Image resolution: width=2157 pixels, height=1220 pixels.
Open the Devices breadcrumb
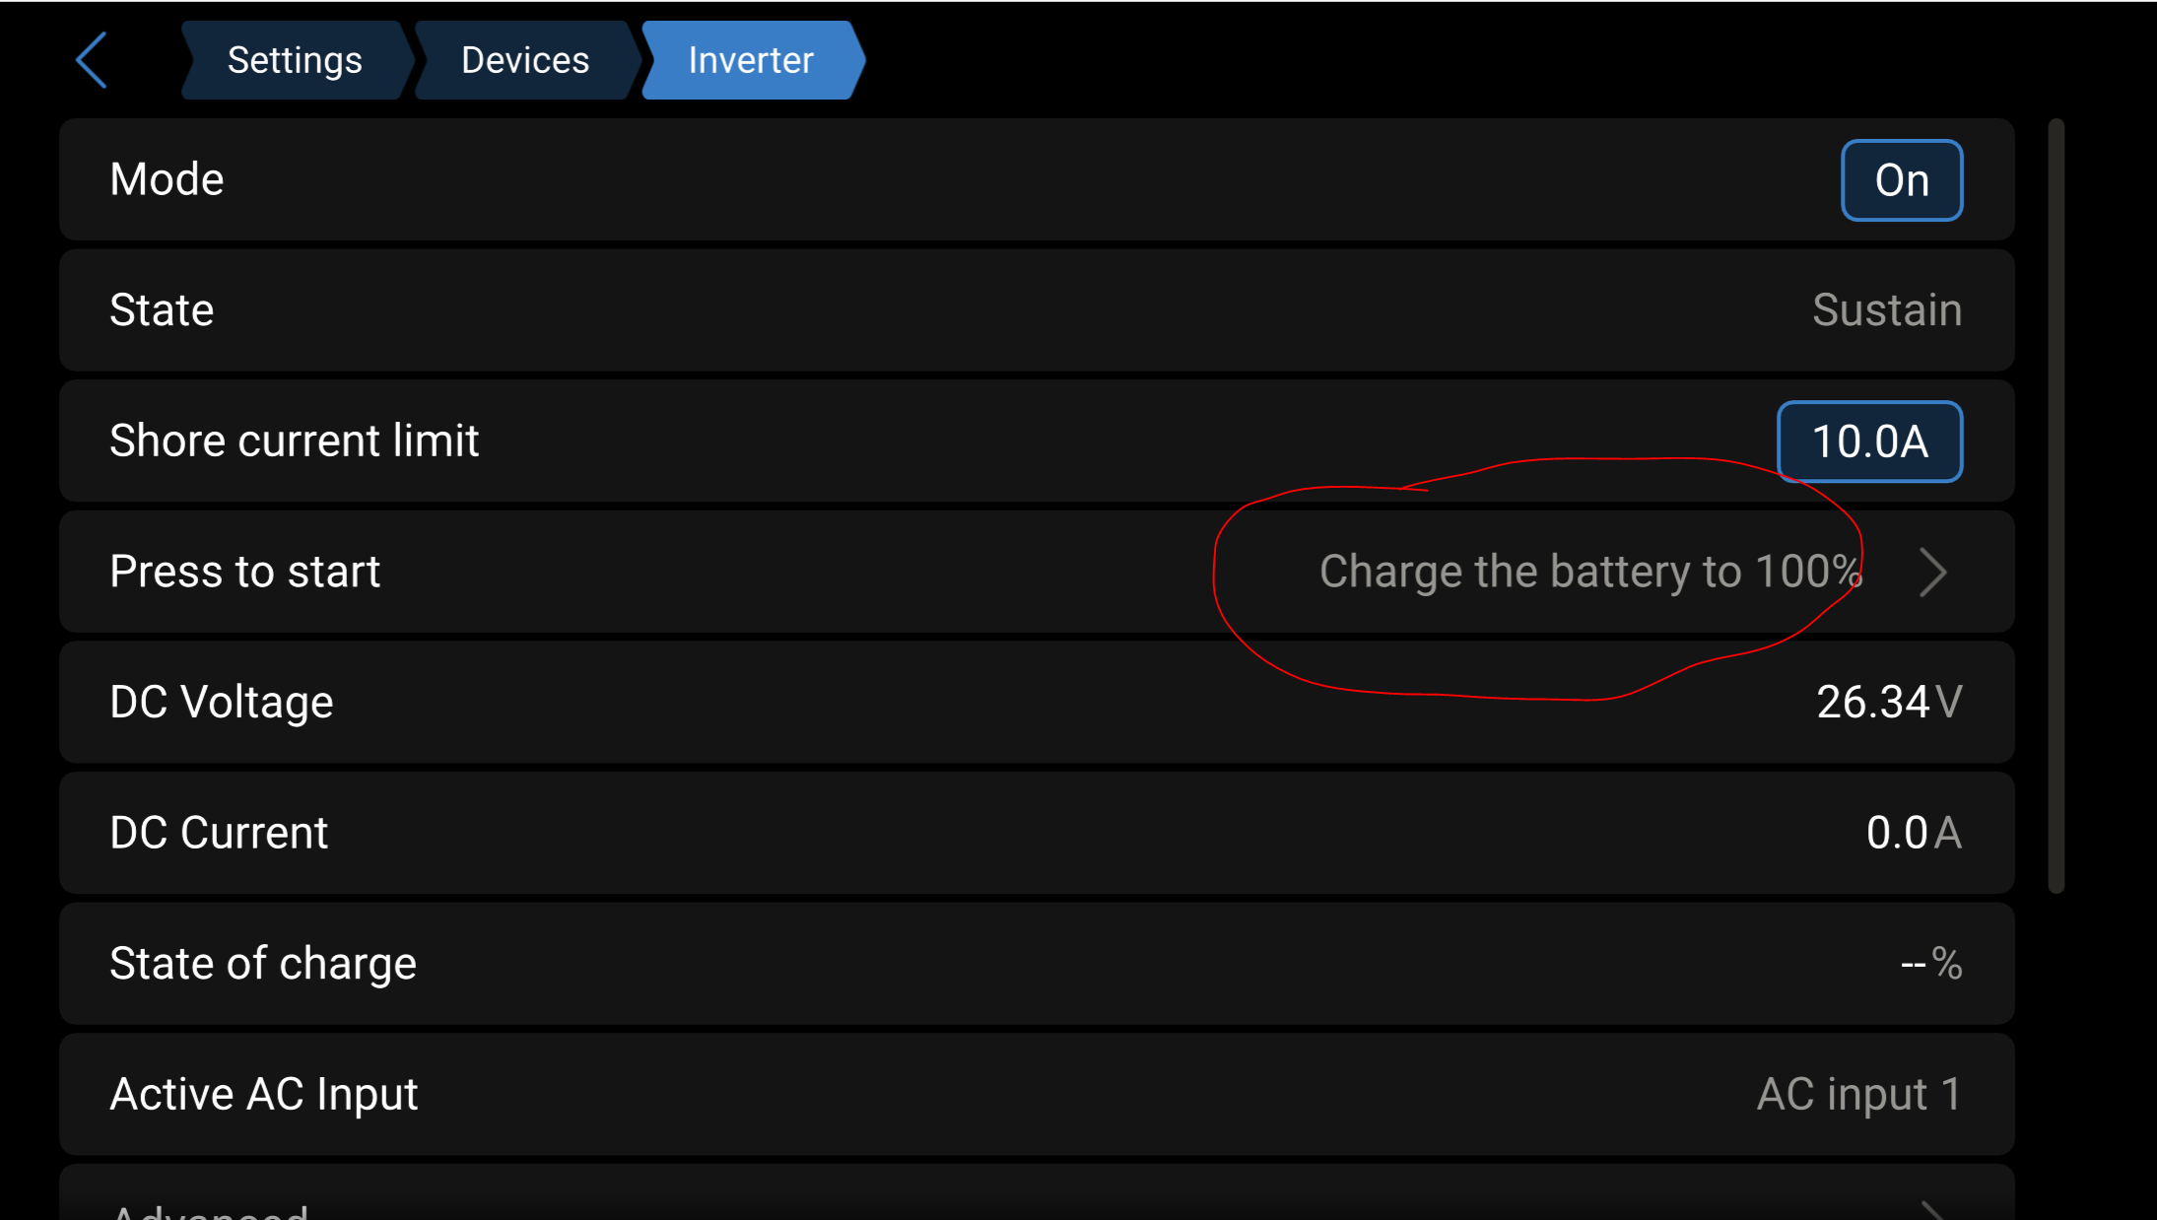pos(525,60)
